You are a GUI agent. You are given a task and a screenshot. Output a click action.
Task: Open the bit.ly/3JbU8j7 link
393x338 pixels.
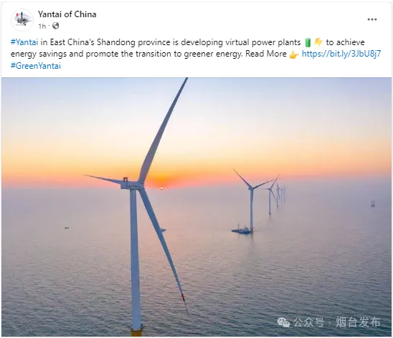tap(341, 54)
